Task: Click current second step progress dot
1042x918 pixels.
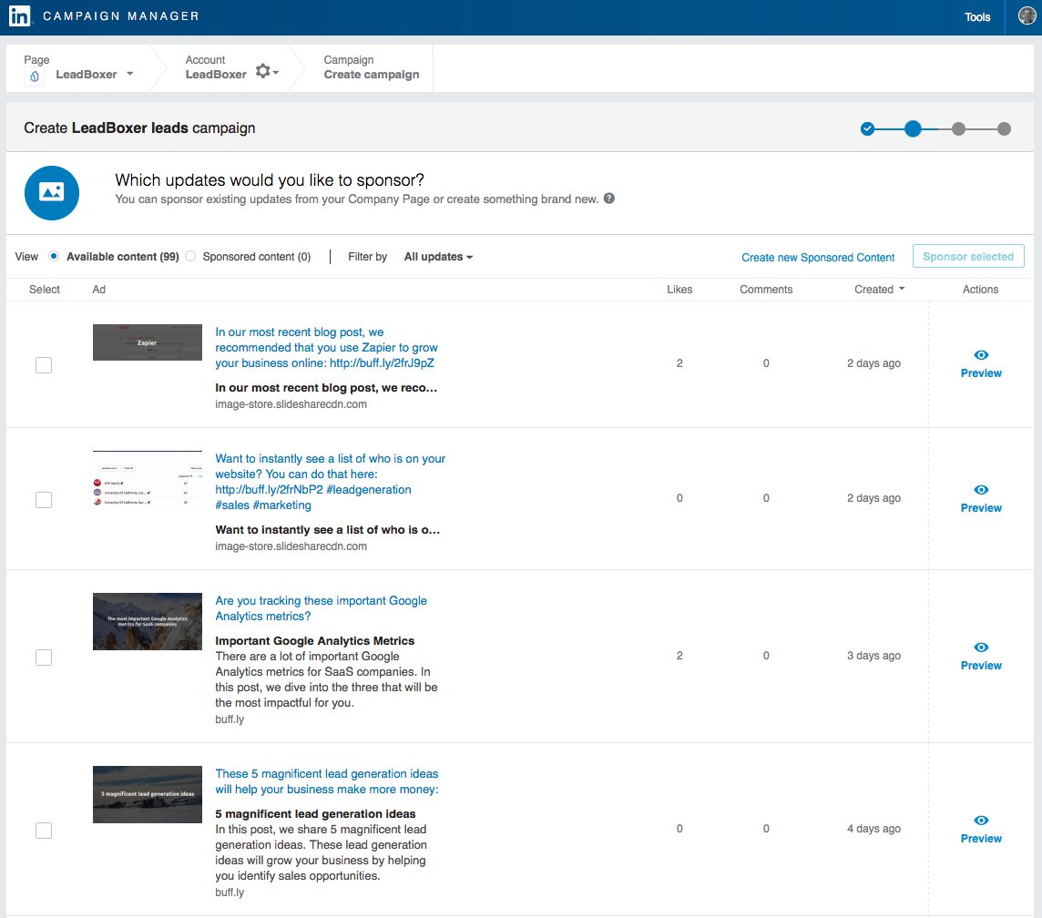Action: click(x=913, y=128)
